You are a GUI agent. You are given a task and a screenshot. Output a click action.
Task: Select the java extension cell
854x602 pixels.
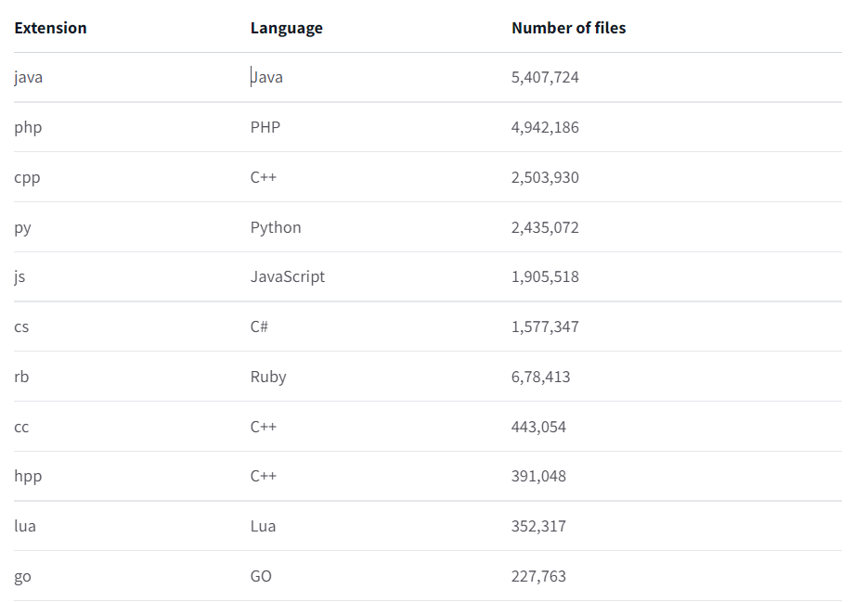pyautogui.click(x=29, y=78)
